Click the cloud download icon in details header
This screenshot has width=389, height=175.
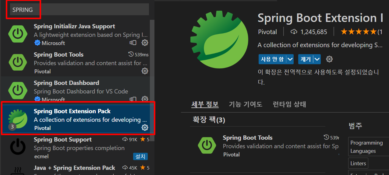pos(294,32)
